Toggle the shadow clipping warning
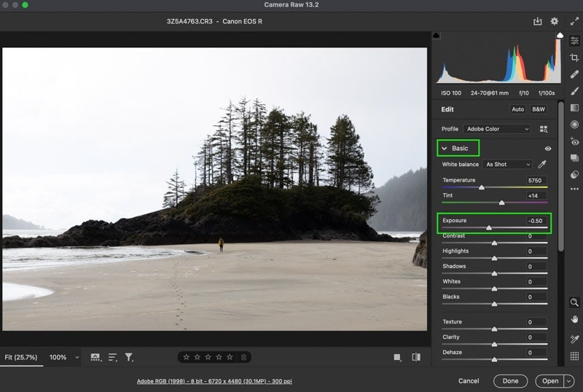Viewport: 583px width, 392px height. pos(437,35)
